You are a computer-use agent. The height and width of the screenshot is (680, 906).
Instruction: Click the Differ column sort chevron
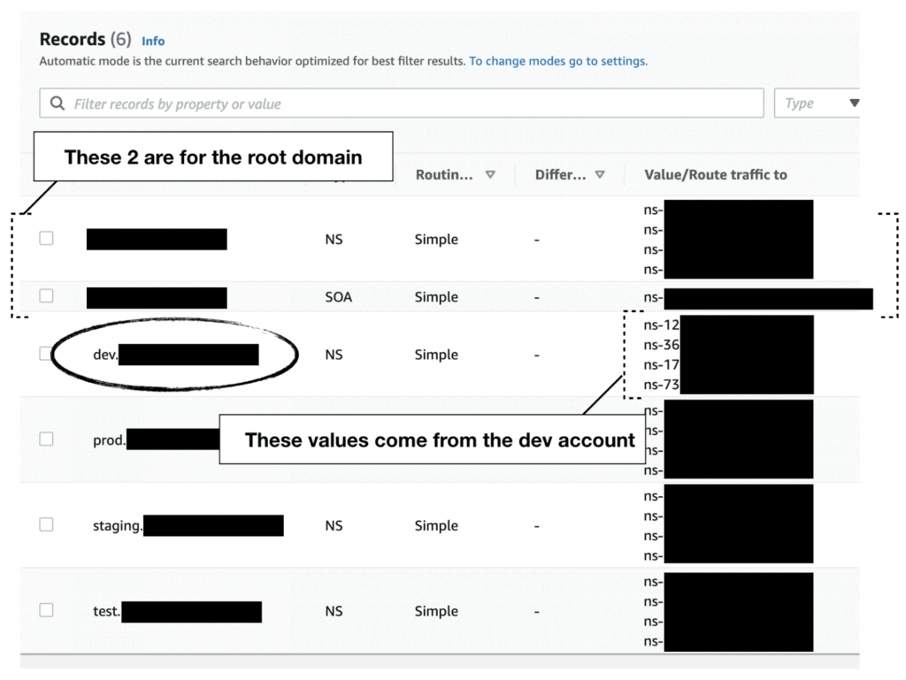click(601, 174)
